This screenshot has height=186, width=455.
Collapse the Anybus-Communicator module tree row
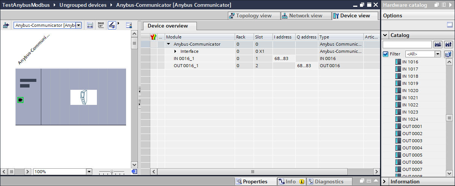168,44
